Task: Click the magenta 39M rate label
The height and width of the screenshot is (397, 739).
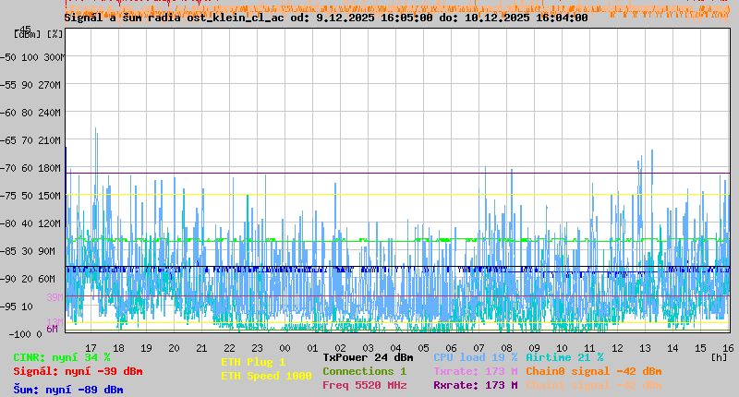Action: [x=55, y=297]
